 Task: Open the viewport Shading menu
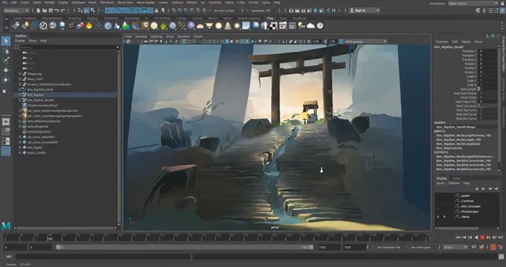pyautogui.click(x=141, y=36)
